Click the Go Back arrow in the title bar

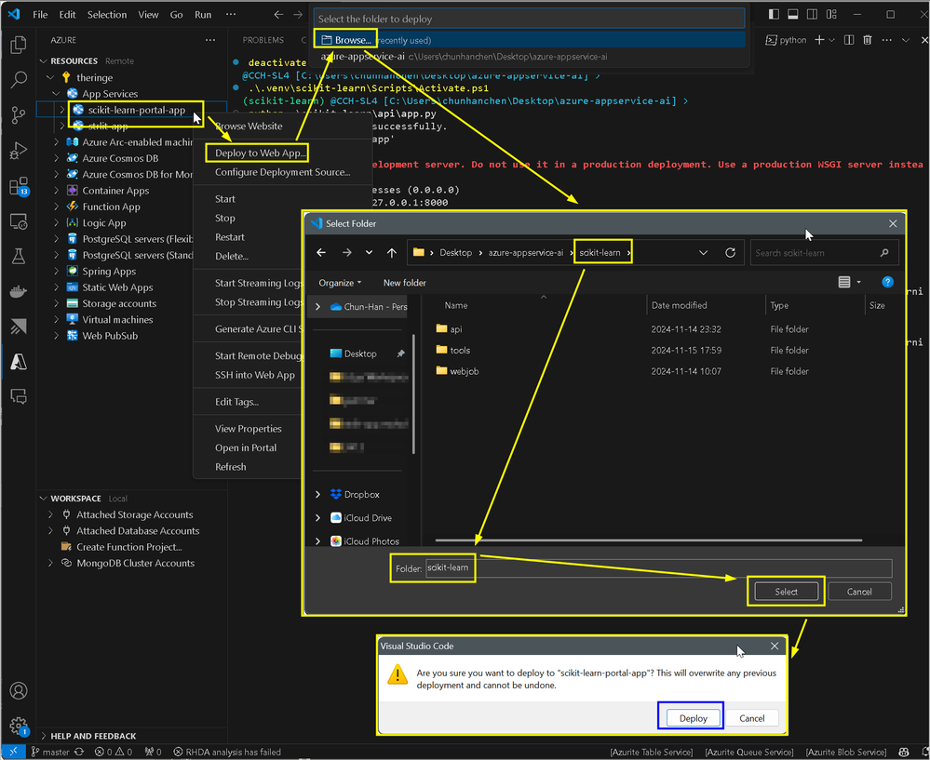278,14
